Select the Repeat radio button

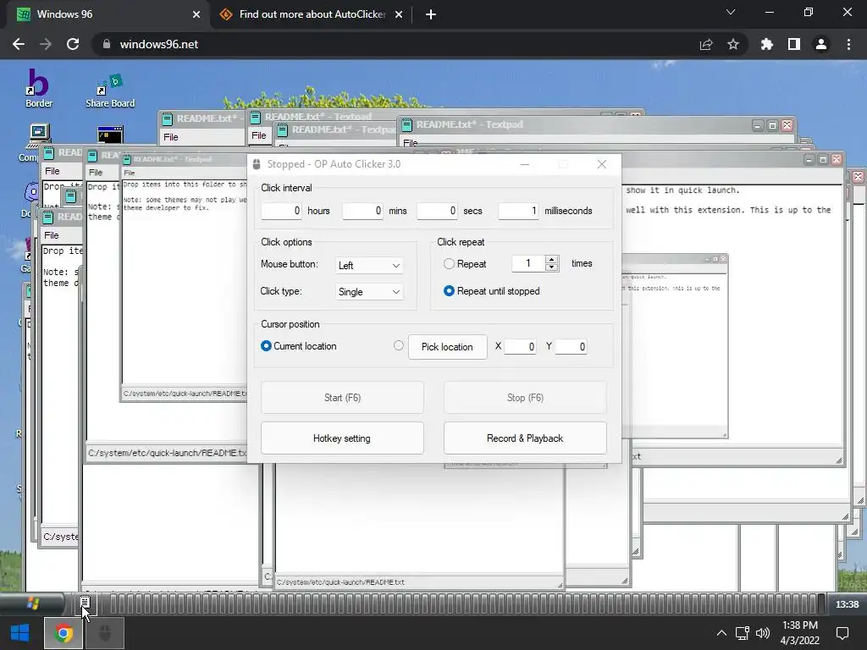point(449,264)
